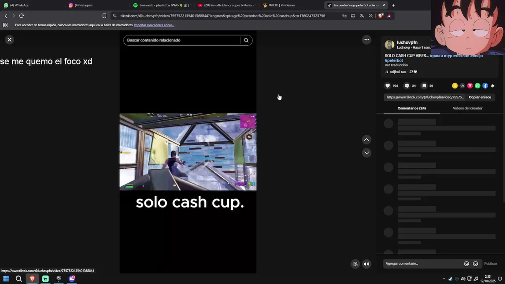Viewport: 505px width, 284px height.
Task: Open the emoji picker in comment box
Action: [475, 263]
